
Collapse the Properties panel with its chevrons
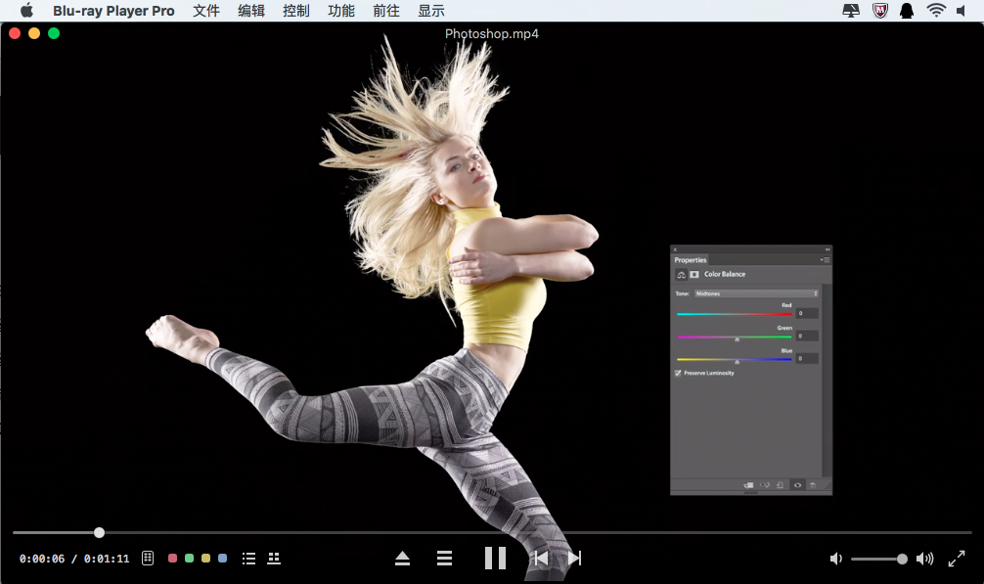pos(828,248)
